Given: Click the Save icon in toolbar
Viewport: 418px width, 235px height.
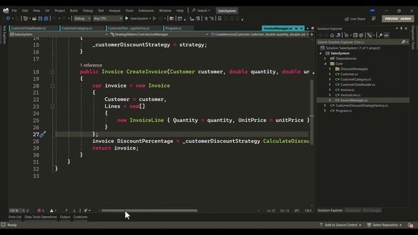Looking at the screenshot, I should (40, 19).
